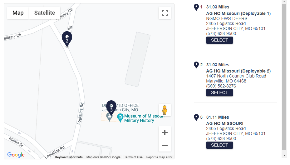
Task: Click the pin icon beside result 1
Action: (x=196, y=7)
